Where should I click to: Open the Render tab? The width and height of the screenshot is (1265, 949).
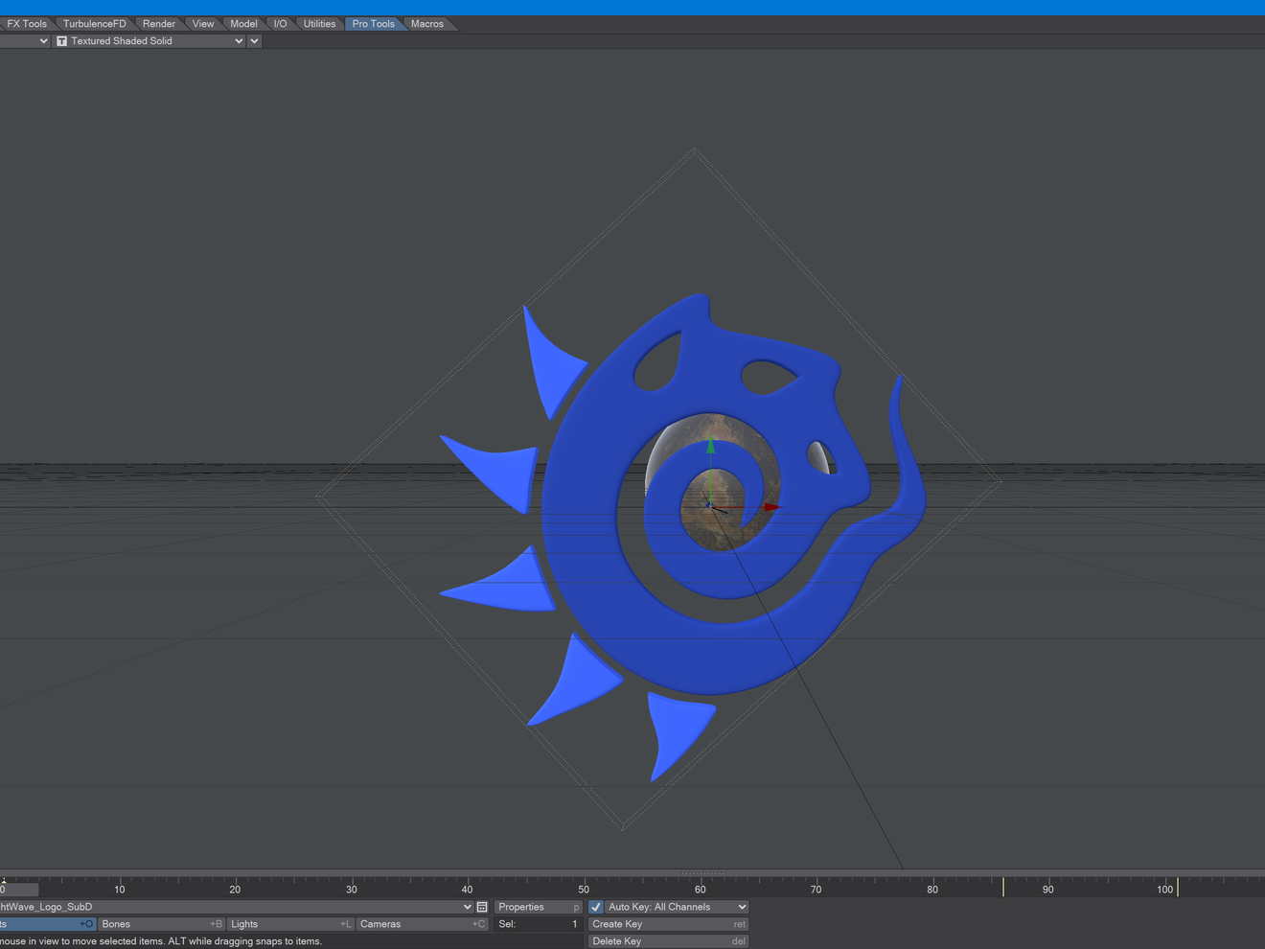click(158, 24)
